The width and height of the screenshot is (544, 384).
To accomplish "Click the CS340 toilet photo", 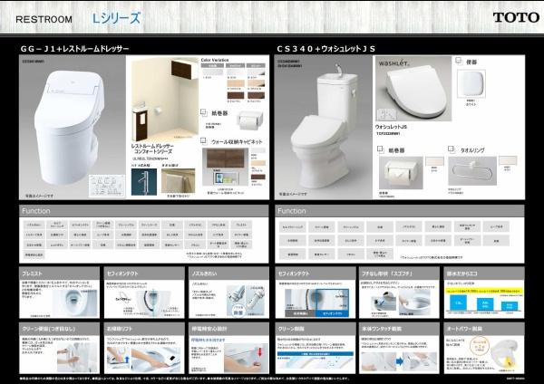I will tap(324, 127).
